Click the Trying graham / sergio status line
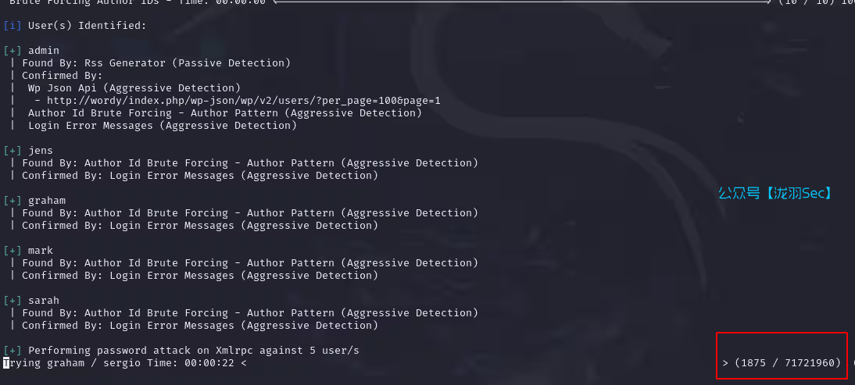 coord(125,363)
